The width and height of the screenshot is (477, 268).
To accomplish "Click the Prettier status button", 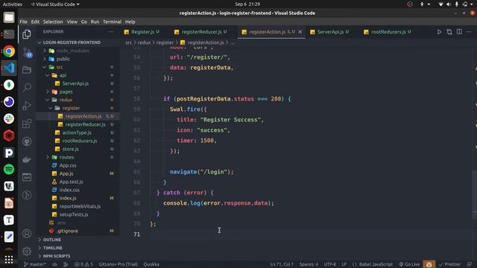I will coord(450,264).
